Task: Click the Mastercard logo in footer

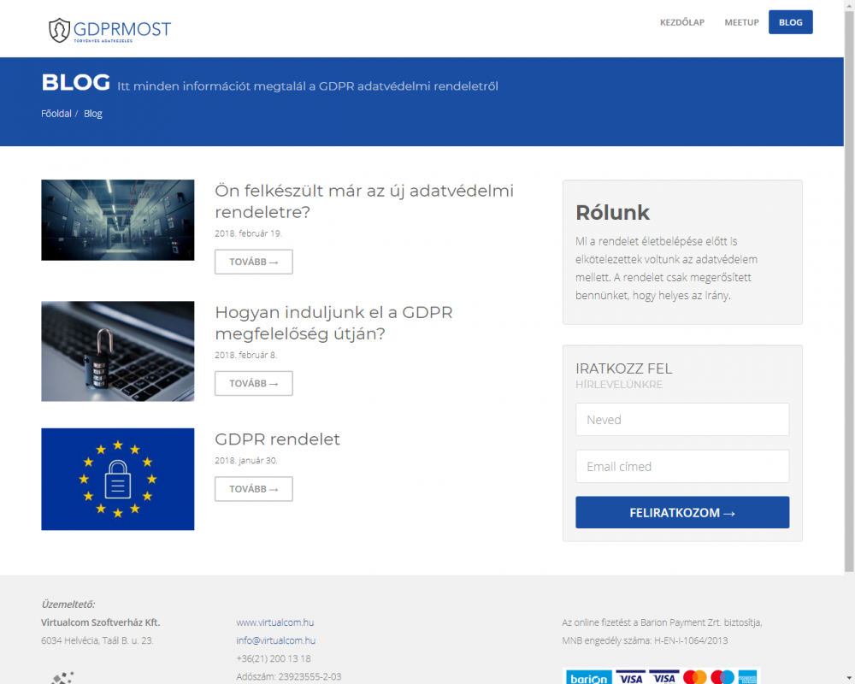Action: [x=695, y=677]
